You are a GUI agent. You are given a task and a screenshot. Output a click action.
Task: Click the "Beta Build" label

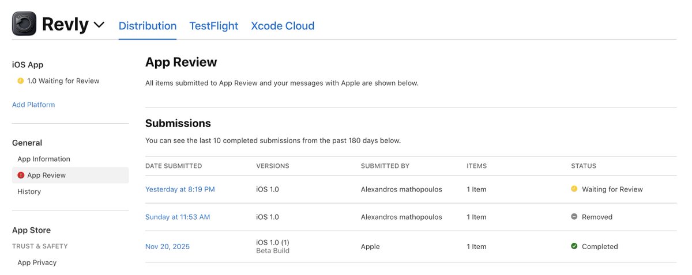273,251
